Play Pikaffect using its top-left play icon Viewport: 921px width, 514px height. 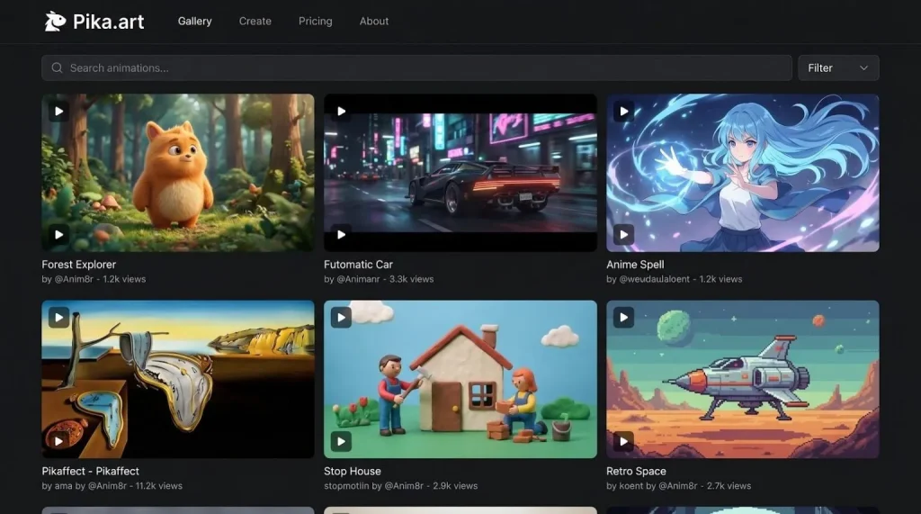click(58, 318)
